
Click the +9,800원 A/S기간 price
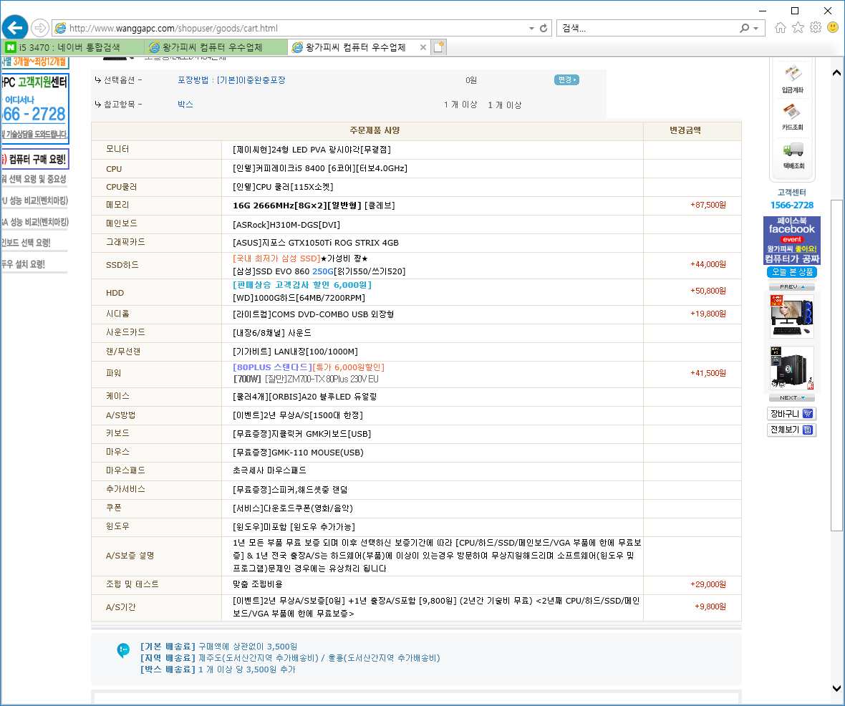[710, 606]
